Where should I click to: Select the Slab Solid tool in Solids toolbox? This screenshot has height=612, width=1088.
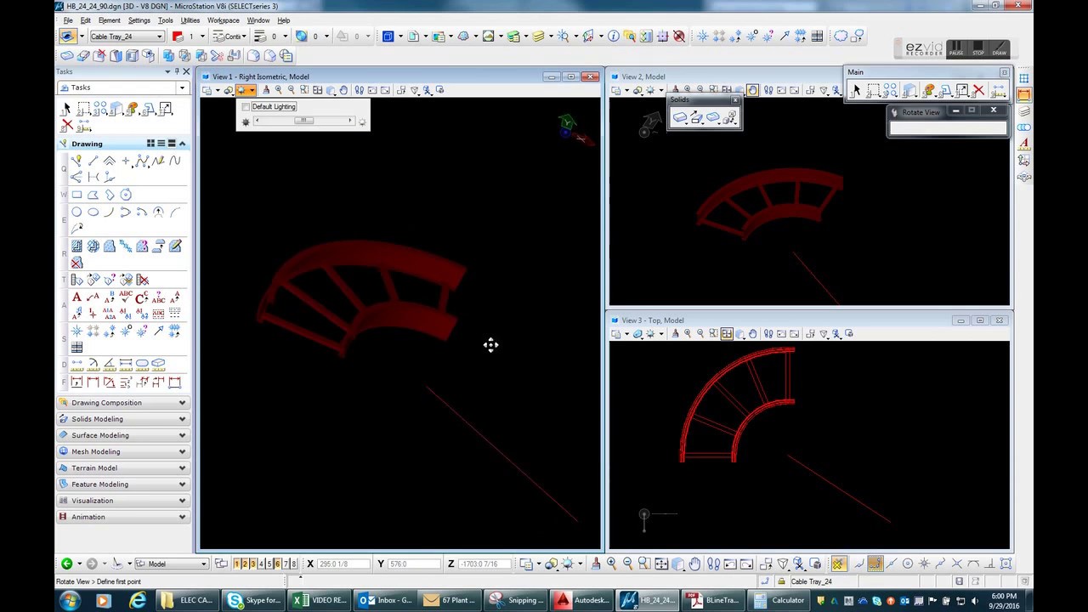click(680, 118)
